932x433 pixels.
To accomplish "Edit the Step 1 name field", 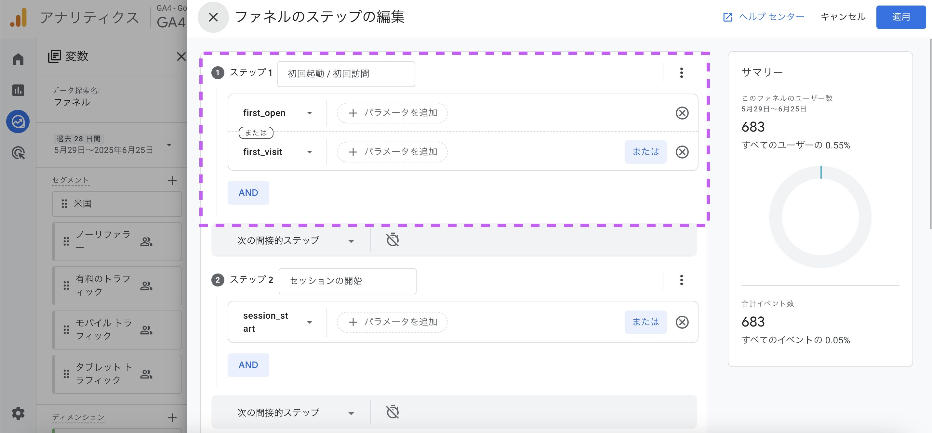I will pos(346,74).
